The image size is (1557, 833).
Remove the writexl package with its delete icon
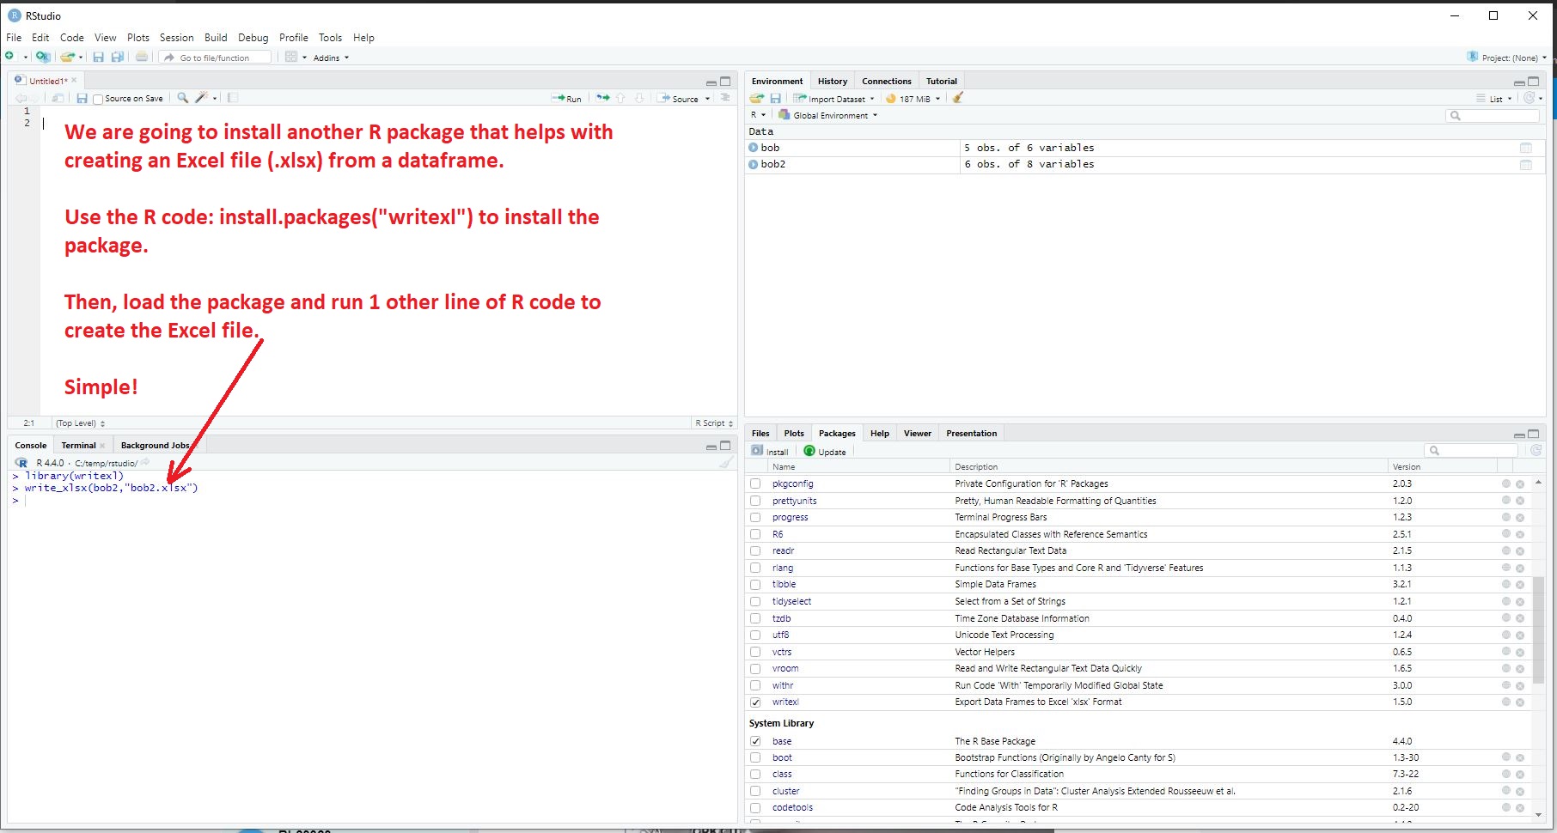1519,702
